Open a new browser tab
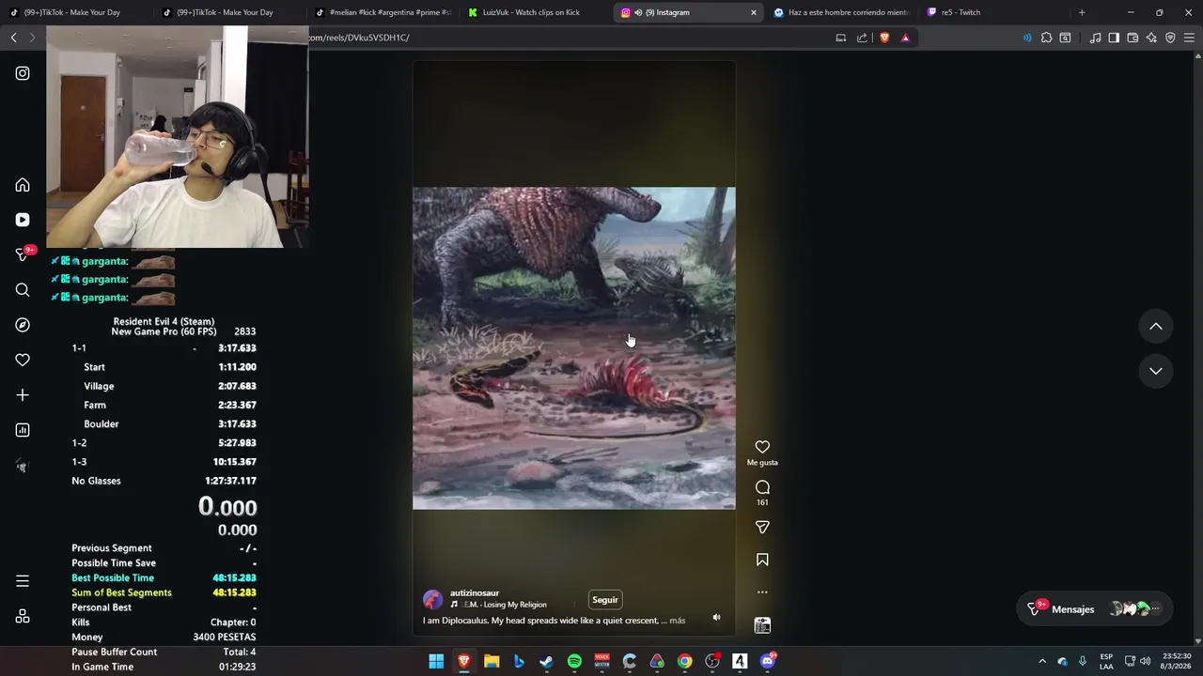Image resolution: width=1203 pixels, height=676 pixels. (x=1082, y=12)
